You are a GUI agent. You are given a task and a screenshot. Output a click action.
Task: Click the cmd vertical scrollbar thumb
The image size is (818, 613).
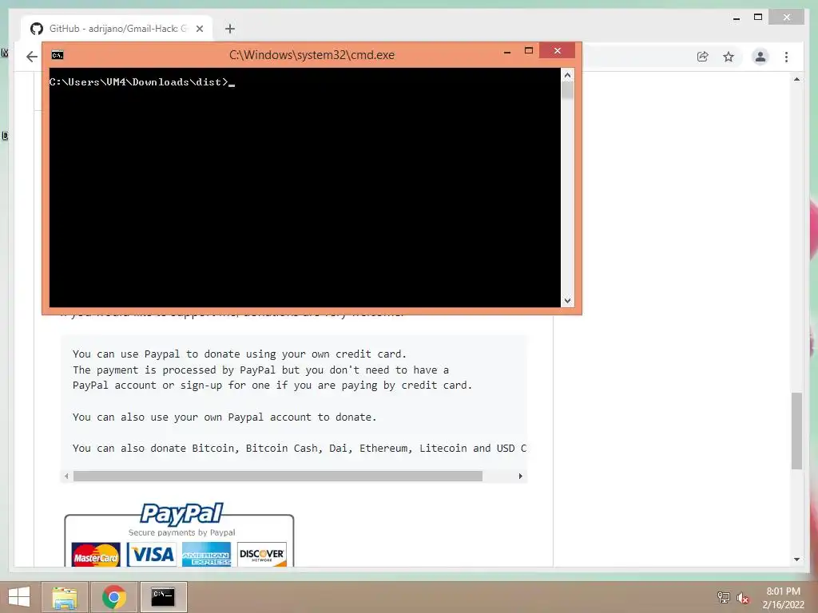tap(568, 91)
